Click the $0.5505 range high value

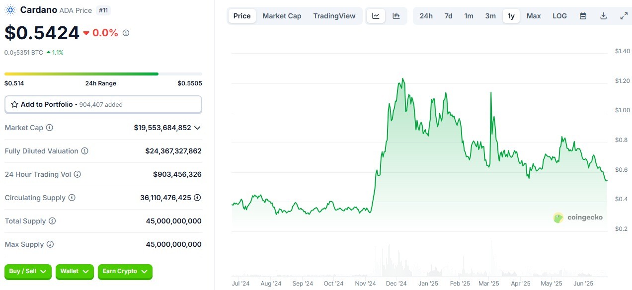190,83
